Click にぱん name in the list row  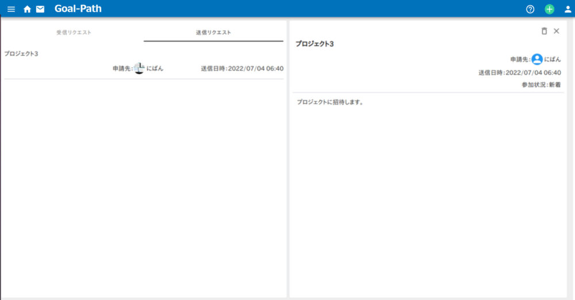click(x=155, y=68)
